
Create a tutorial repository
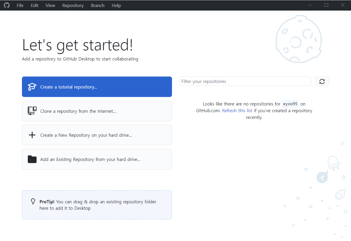[97, 87]
